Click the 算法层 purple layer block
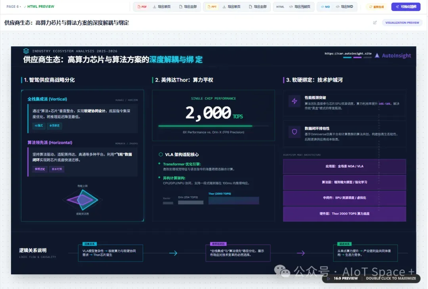The height and width of the screenshot is (289, 428). 344,182
